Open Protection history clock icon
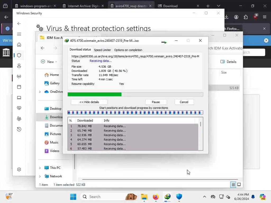The height and width of the screenshot is (203, 271). [x=19, y=129]
